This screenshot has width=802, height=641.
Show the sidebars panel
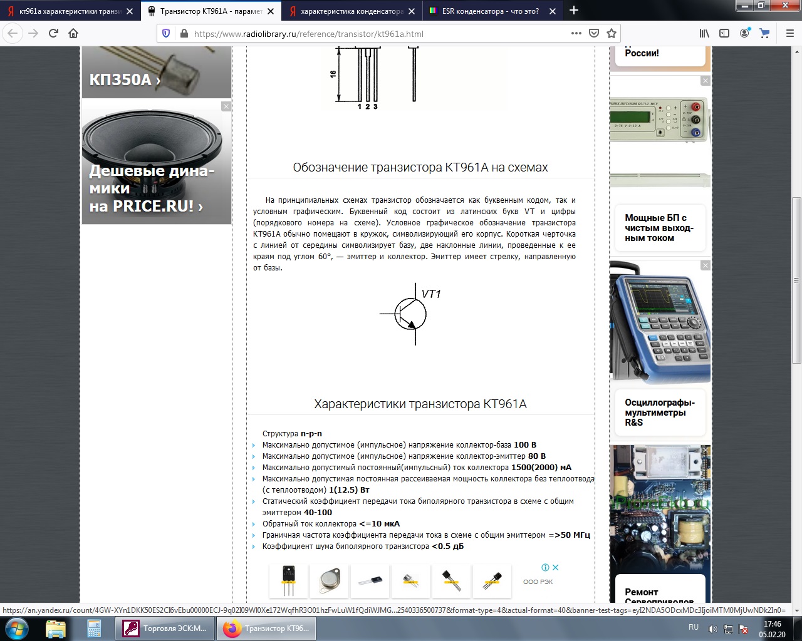(724, 34)
